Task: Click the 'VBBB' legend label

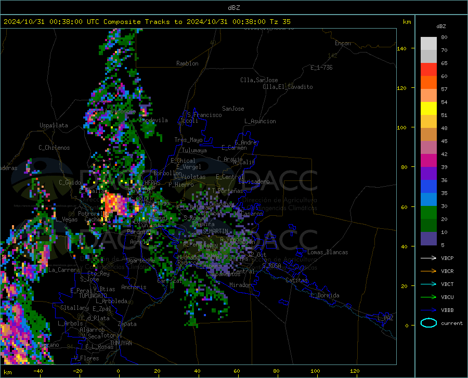Action: [x=447, y=310]
